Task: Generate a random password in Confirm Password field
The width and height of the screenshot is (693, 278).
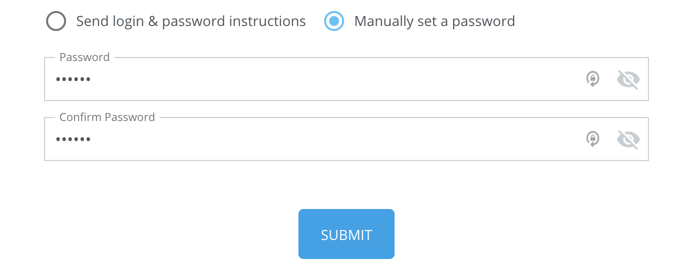Action: (x=593, y=139)
